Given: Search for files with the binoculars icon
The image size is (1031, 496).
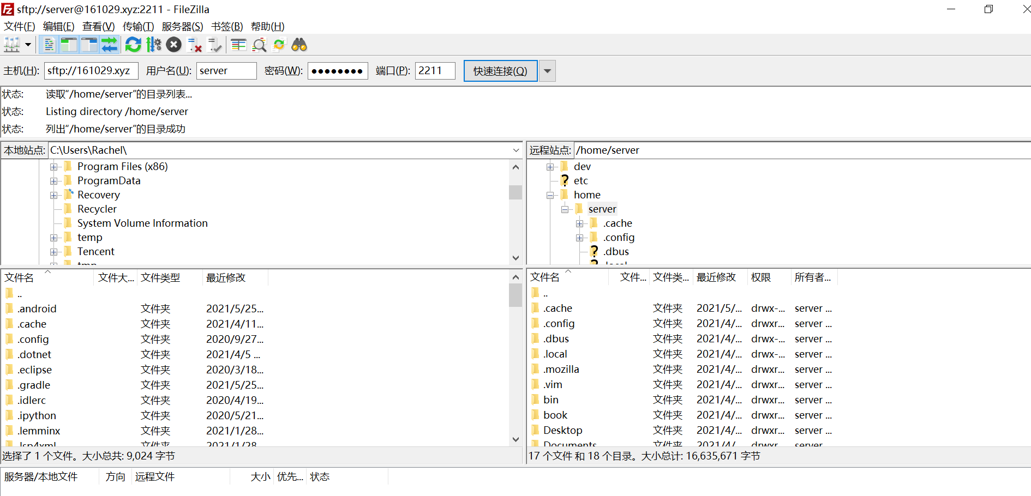Looking at the screenshot, I should (299, 45).
